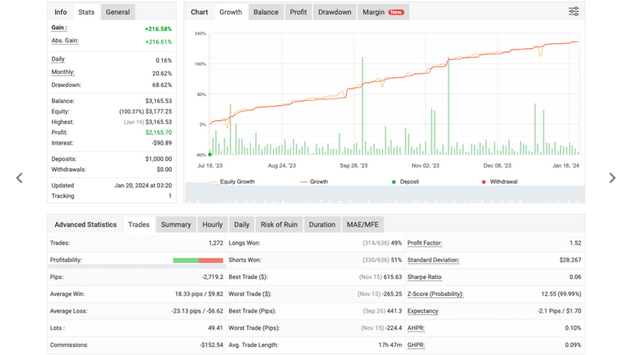632x355 pixels.
Task: Click green deposit dot on chart
Action: [210, 154]
